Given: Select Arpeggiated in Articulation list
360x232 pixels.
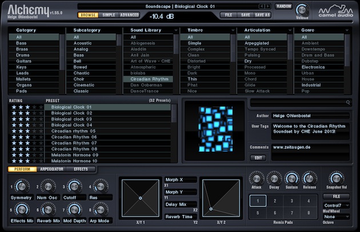Looking at the screenshot, I should pyautogui.click(x=262, y=43).
